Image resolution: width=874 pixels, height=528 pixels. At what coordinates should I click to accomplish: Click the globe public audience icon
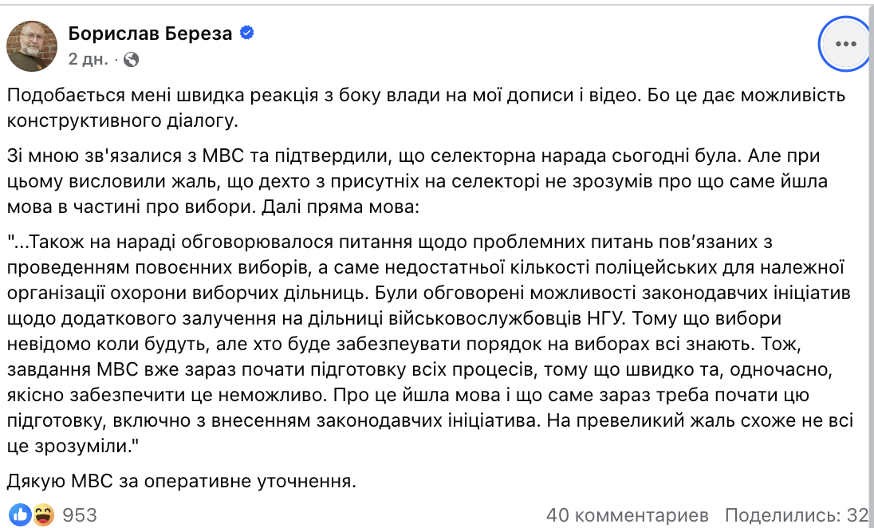(x=132, y=59)
